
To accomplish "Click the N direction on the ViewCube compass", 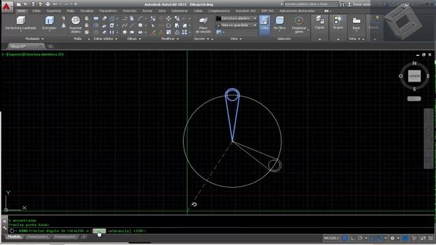I will (x=414, y=63).
